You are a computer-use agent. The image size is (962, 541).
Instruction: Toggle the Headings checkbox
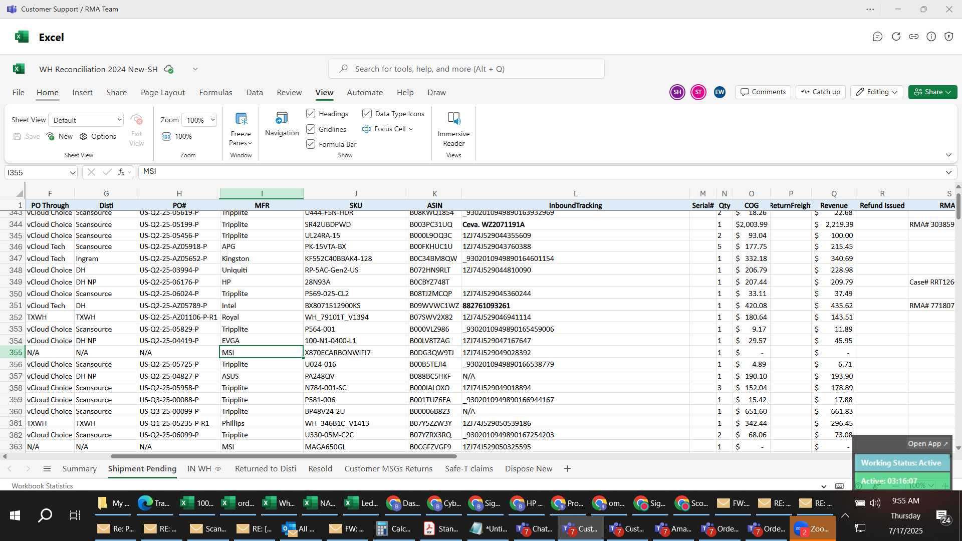(x=311, y=114)
